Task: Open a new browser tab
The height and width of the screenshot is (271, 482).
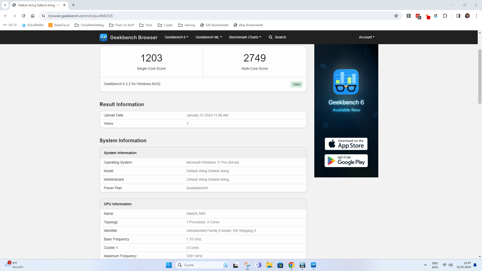Action: [x=73, y=5]
